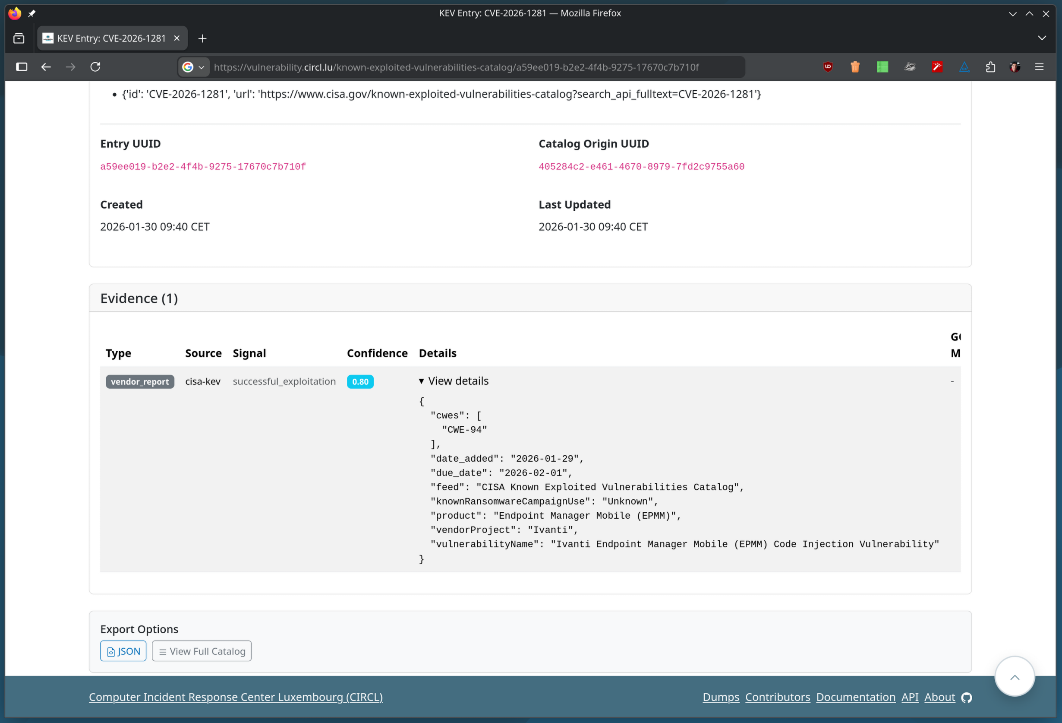Open the GitHub icon in footer
The width and height of the screenshot is (1062, 723).
coord(967,698)
